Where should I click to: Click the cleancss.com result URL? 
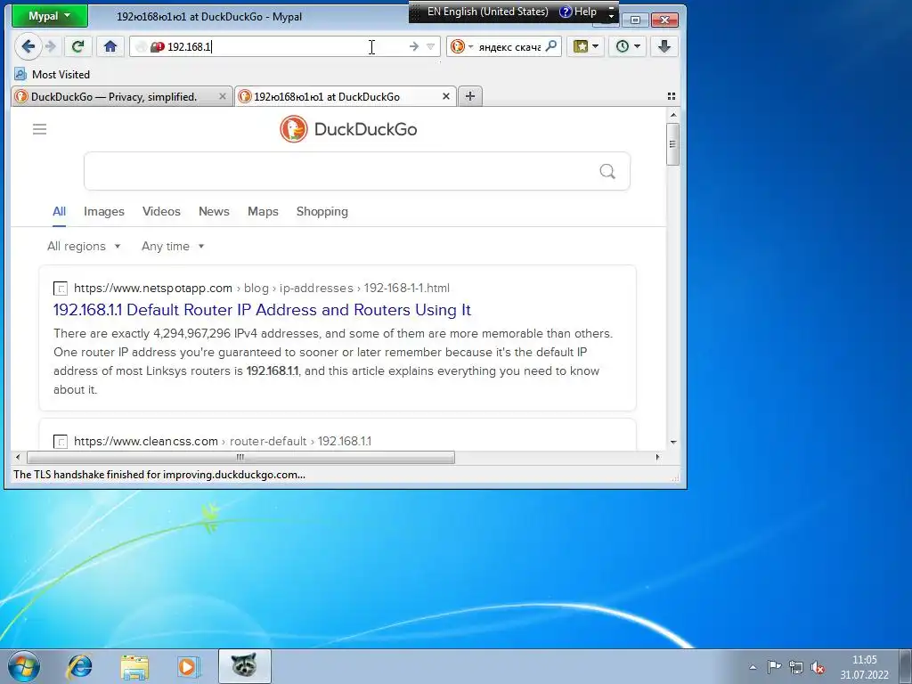tap(223, 442)
